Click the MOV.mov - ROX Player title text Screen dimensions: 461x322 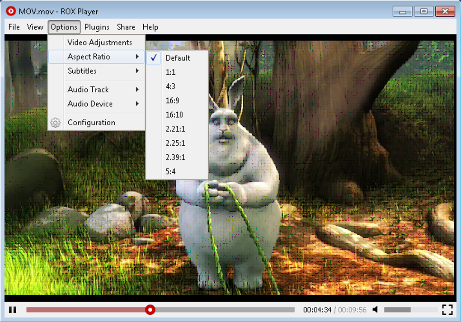[x=58, y=11]
